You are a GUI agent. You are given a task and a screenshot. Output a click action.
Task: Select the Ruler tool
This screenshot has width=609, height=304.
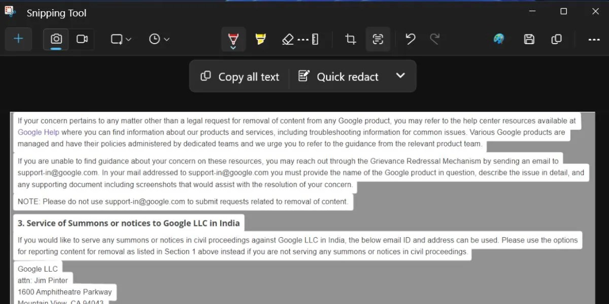point(316,39)
